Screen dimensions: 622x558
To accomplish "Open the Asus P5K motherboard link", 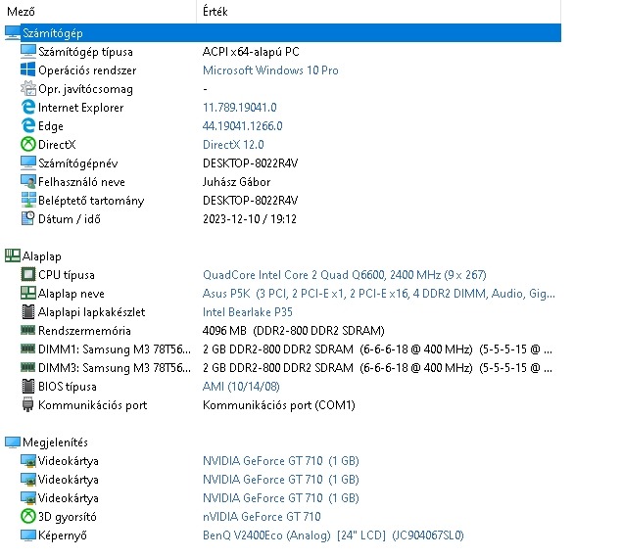I will pos(379,294).
